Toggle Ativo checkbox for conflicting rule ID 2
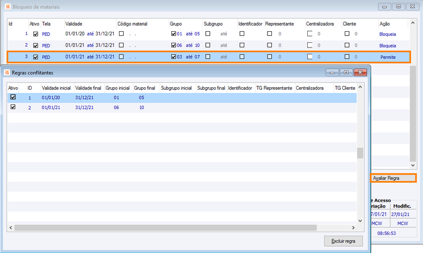Screen dimensions: 423x253 [13, 107]
